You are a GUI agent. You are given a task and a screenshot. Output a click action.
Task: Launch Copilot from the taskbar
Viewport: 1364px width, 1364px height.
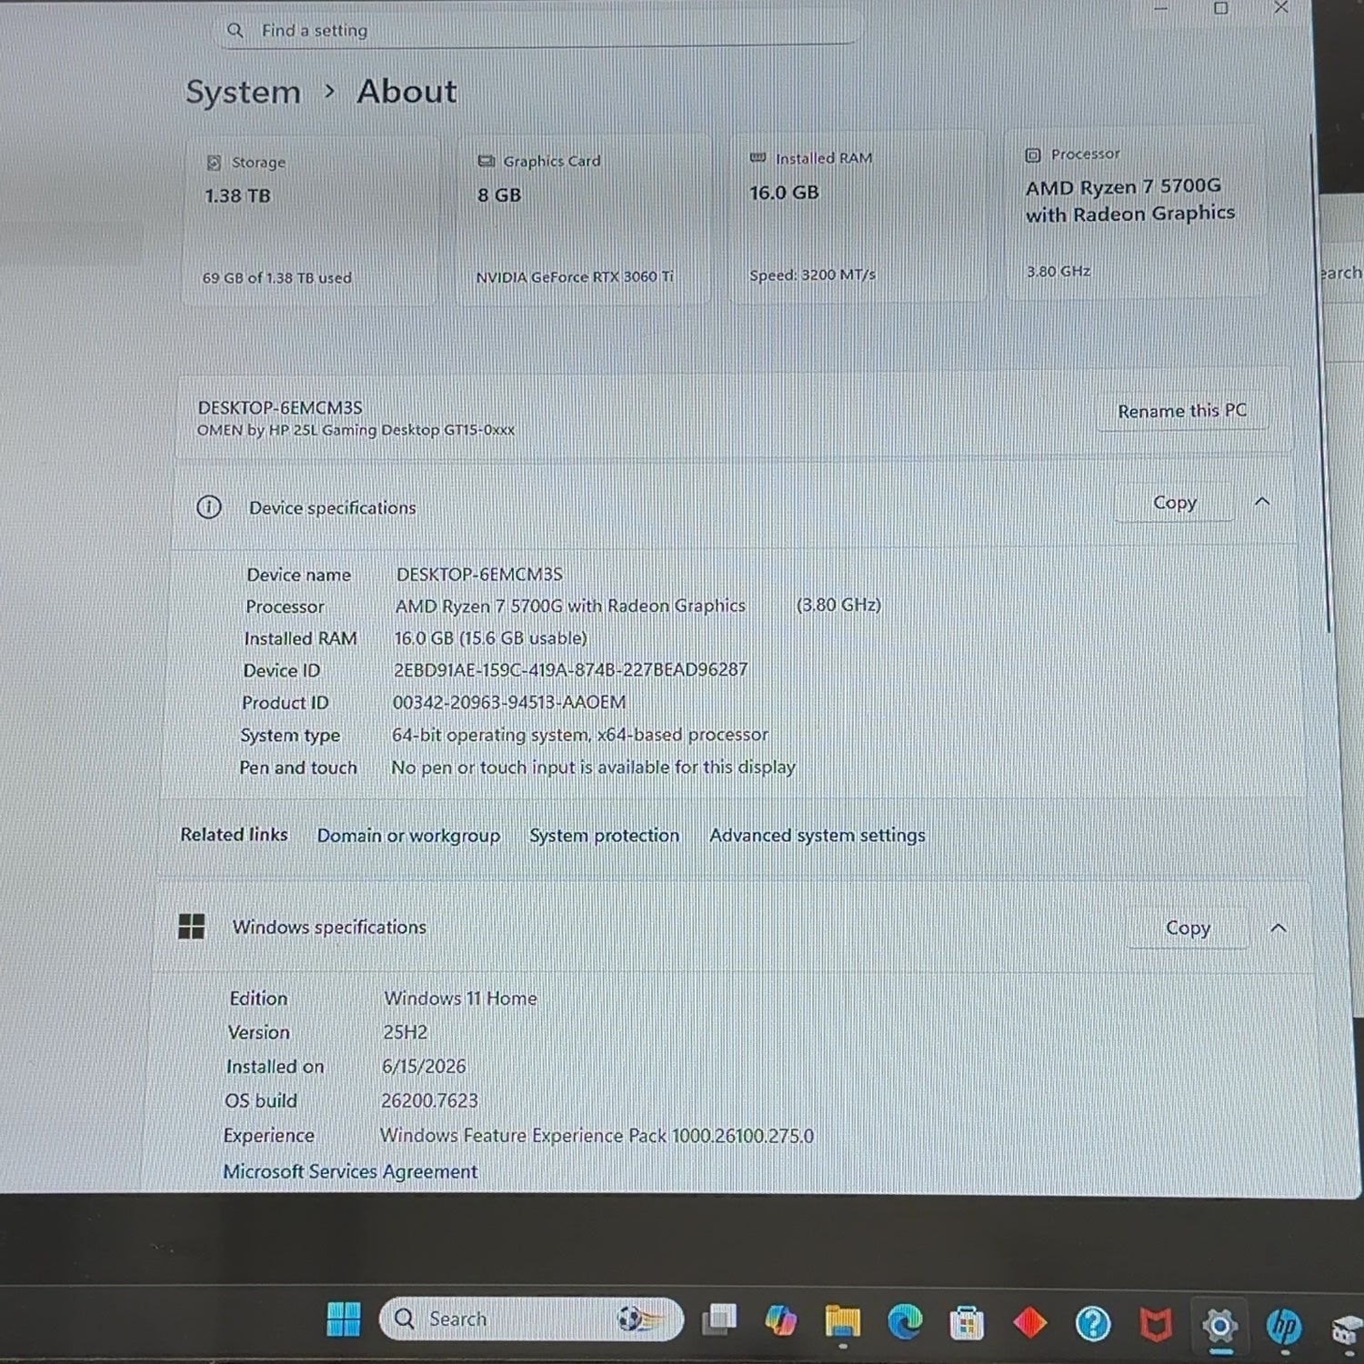tap(781, 1320)
